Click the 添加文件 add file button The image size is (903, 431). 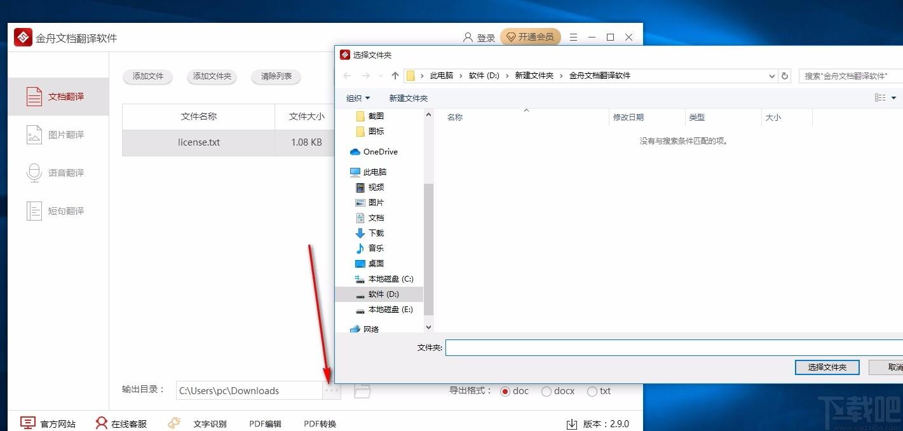[148, 76]
